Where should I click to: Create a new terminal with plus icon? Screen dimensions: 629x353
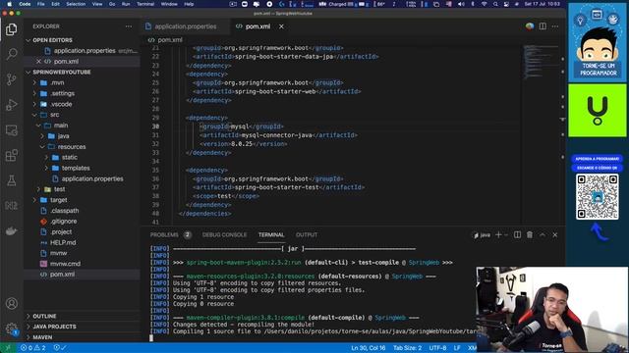pos(498,235)
